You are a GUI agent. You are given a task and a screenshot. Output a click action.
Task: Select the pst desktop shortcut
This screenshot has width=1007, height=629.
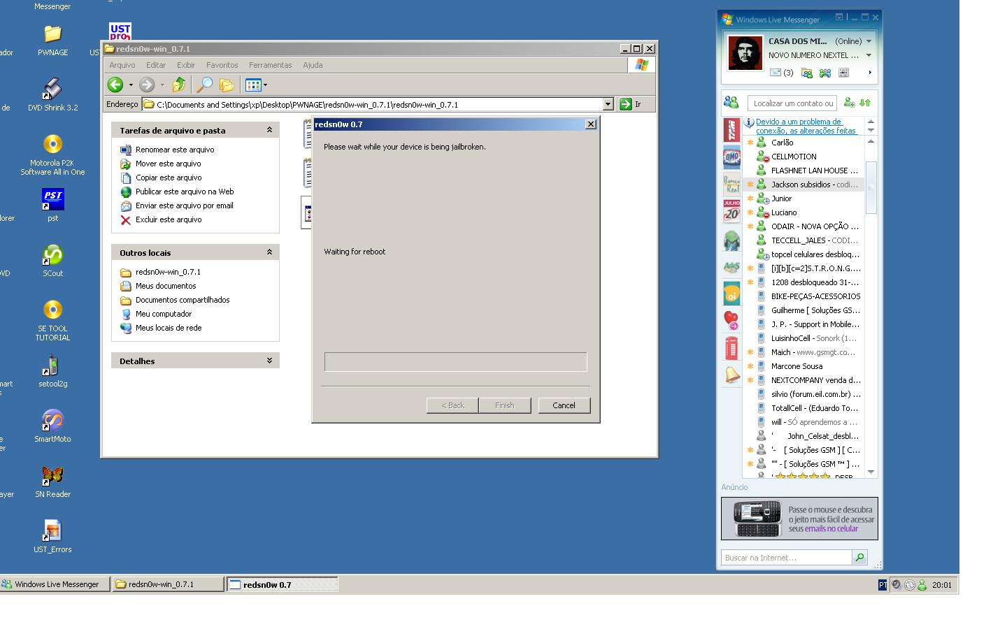pos(52,205)
